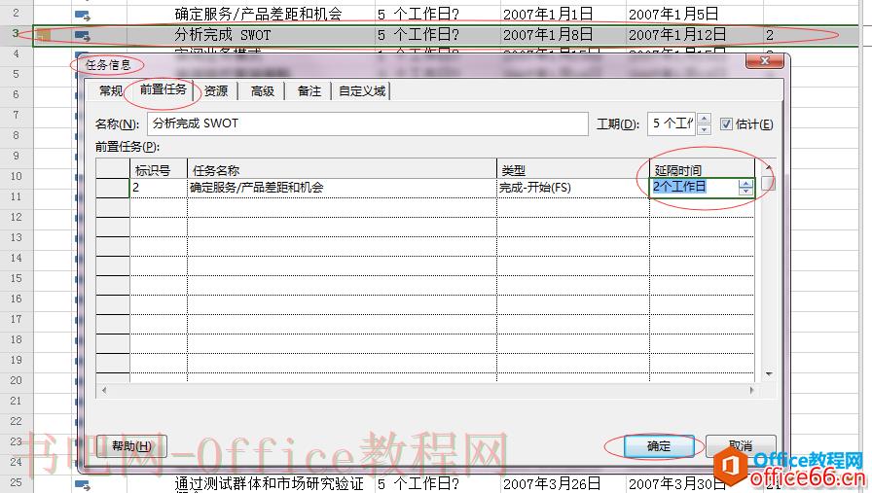
Task: Click the row 3 predecessor cell 2
Action: coord(770,35)
